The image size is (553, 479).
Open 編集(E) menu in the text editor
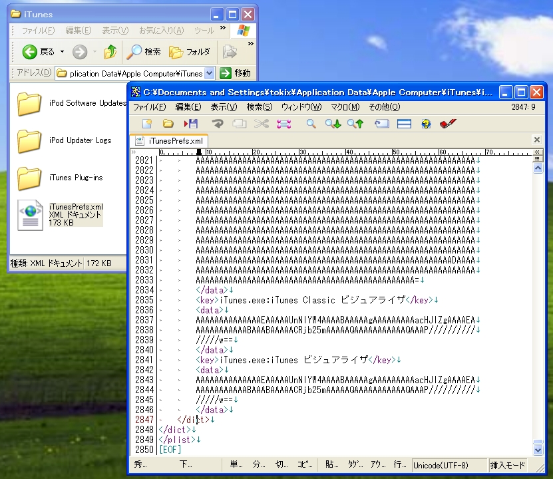(x=188, y=107)
